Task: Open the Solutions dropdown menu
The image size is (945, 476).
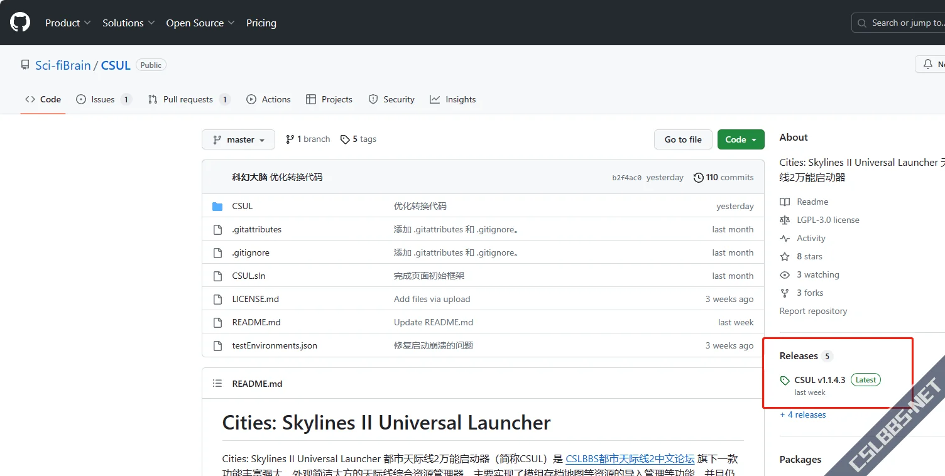Action: click(x=128, y=23)
